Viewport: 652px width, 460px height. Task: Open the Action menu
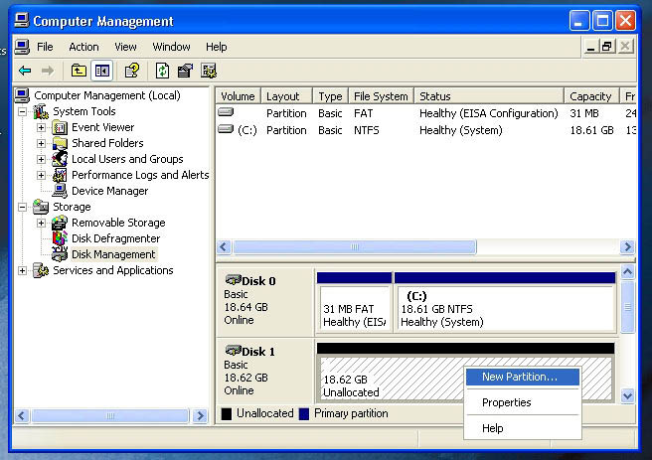[83, 47]
